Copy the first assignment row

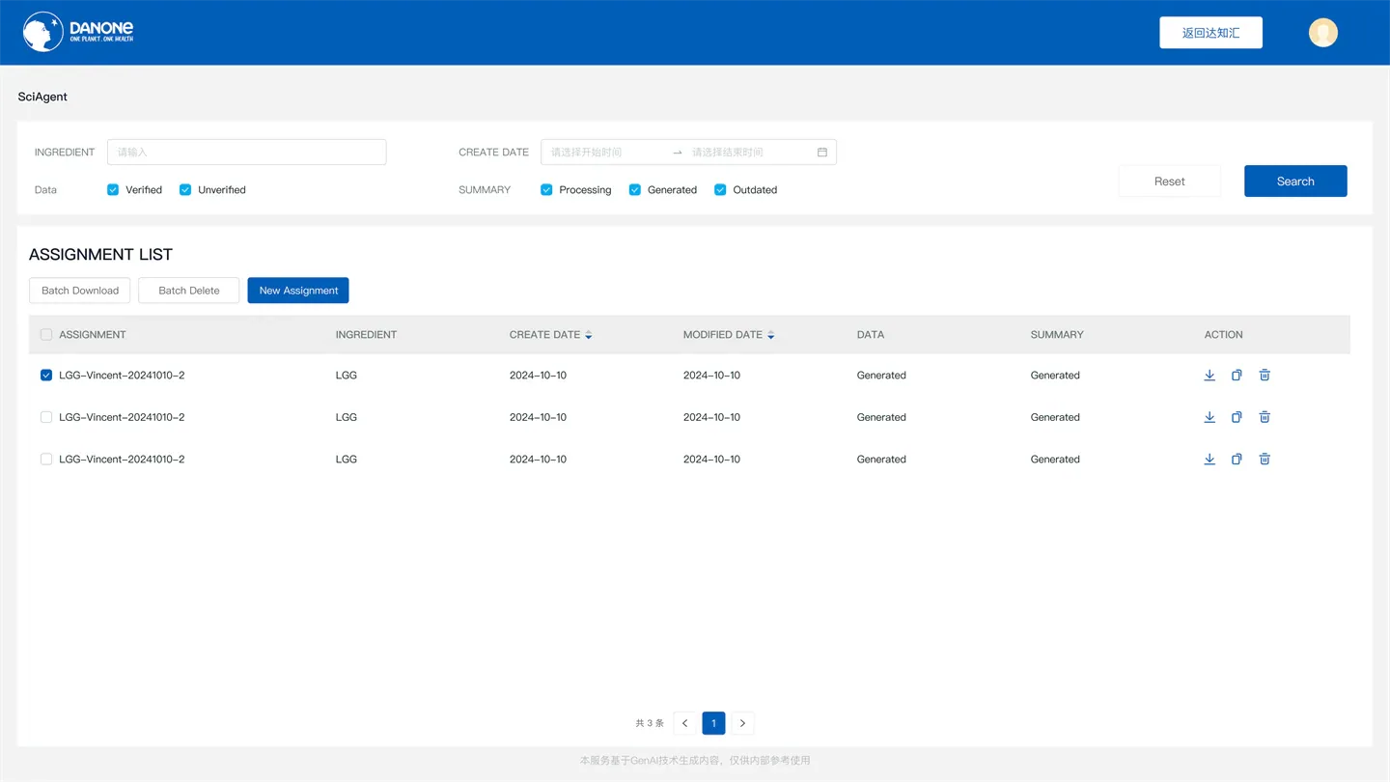(1237, 376)
